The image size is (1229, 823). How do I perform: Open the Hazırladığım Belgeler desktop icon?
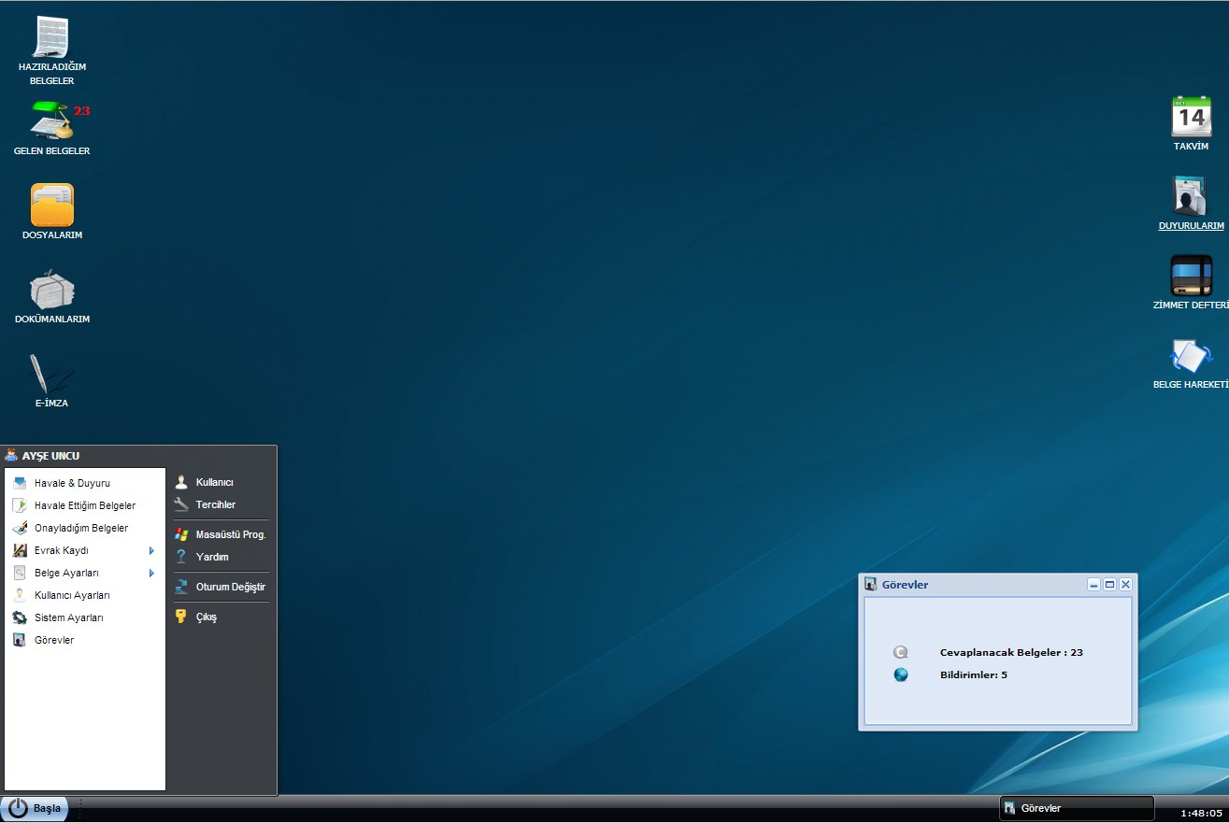pos(51,37)
